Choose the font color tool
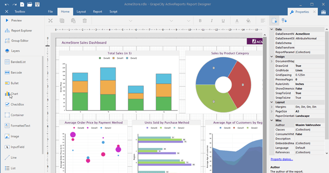 pos(237,21)
